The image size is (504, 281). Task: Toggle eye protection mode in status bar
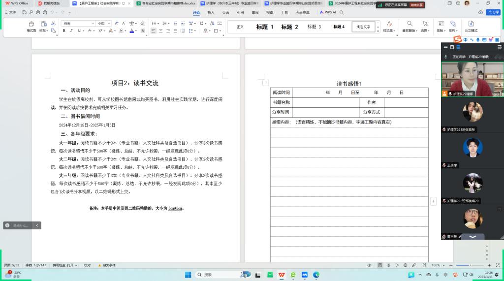point(369,265)
